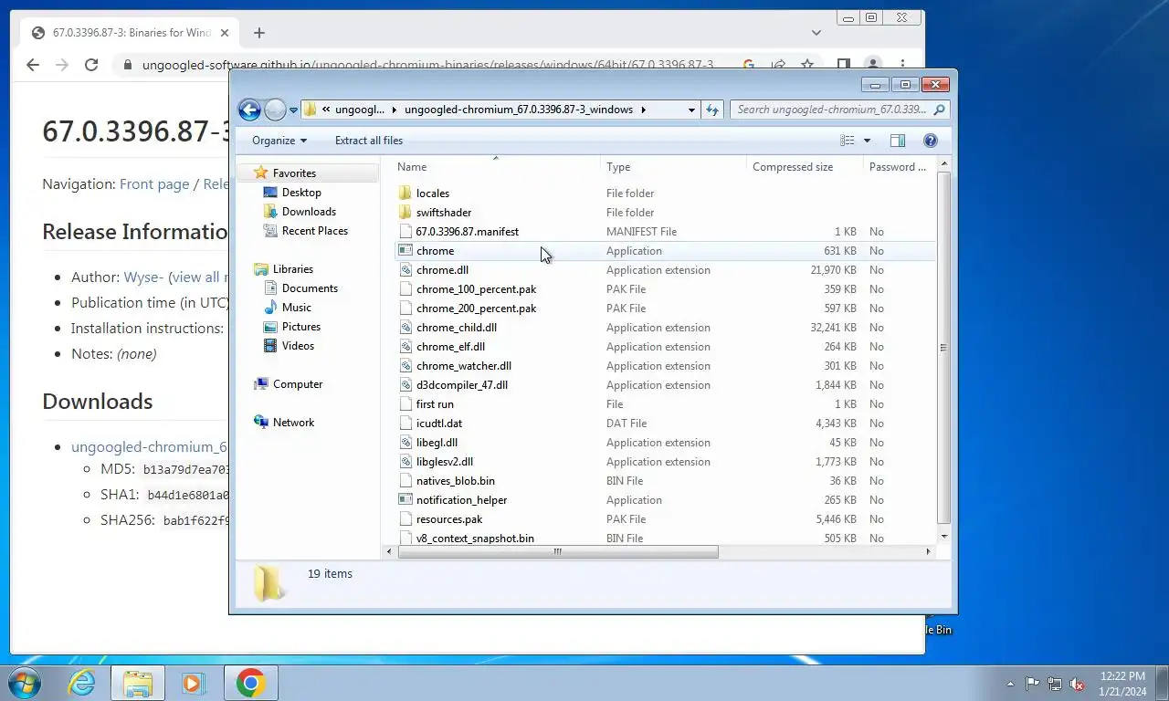Click Chrome back arrow button
The image size is (1169, 701).
point(33,65)
